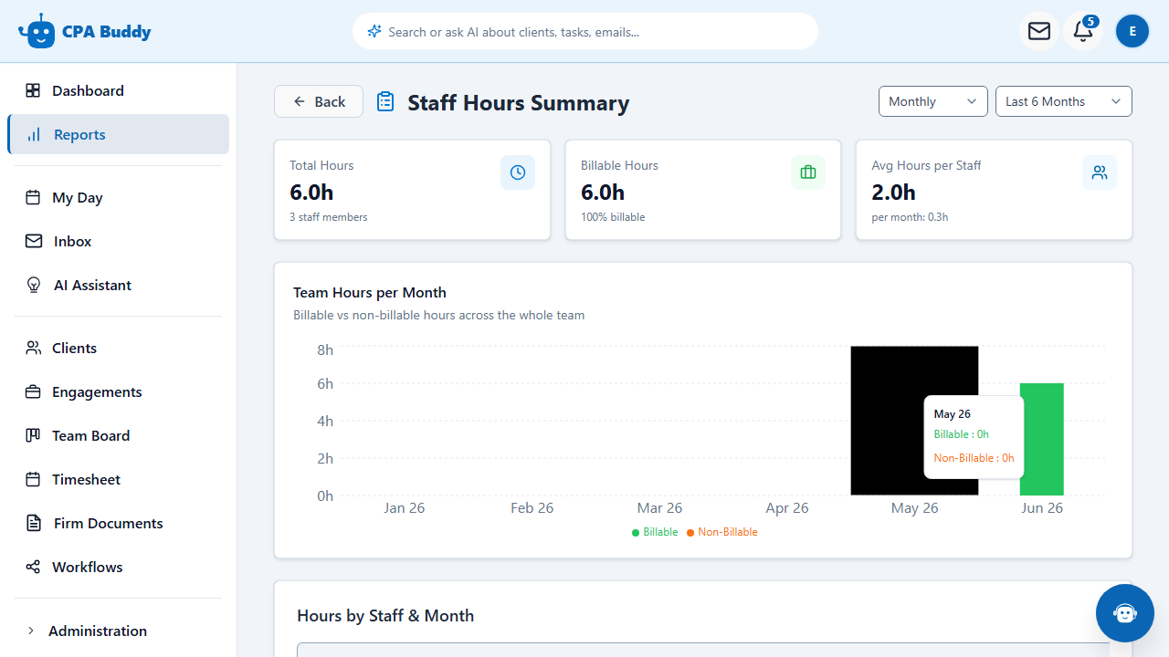Click people icon on Avg Hours card

point(1100,172)
